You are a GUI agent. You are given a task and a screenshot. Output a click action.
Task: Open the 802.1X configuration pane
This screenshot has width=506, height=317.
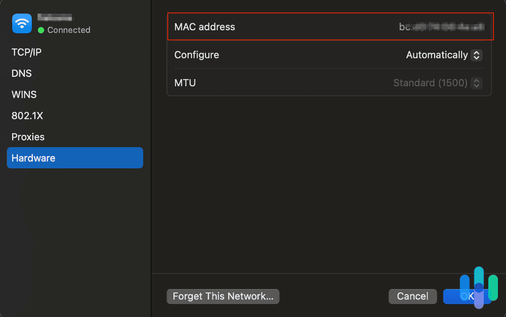click(27, 116)
